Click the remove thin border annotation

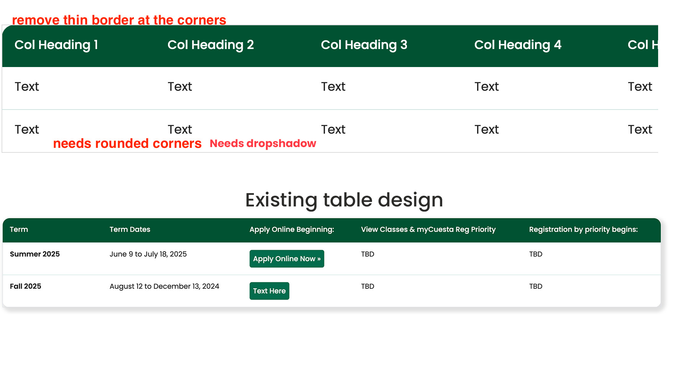[119, 20]
